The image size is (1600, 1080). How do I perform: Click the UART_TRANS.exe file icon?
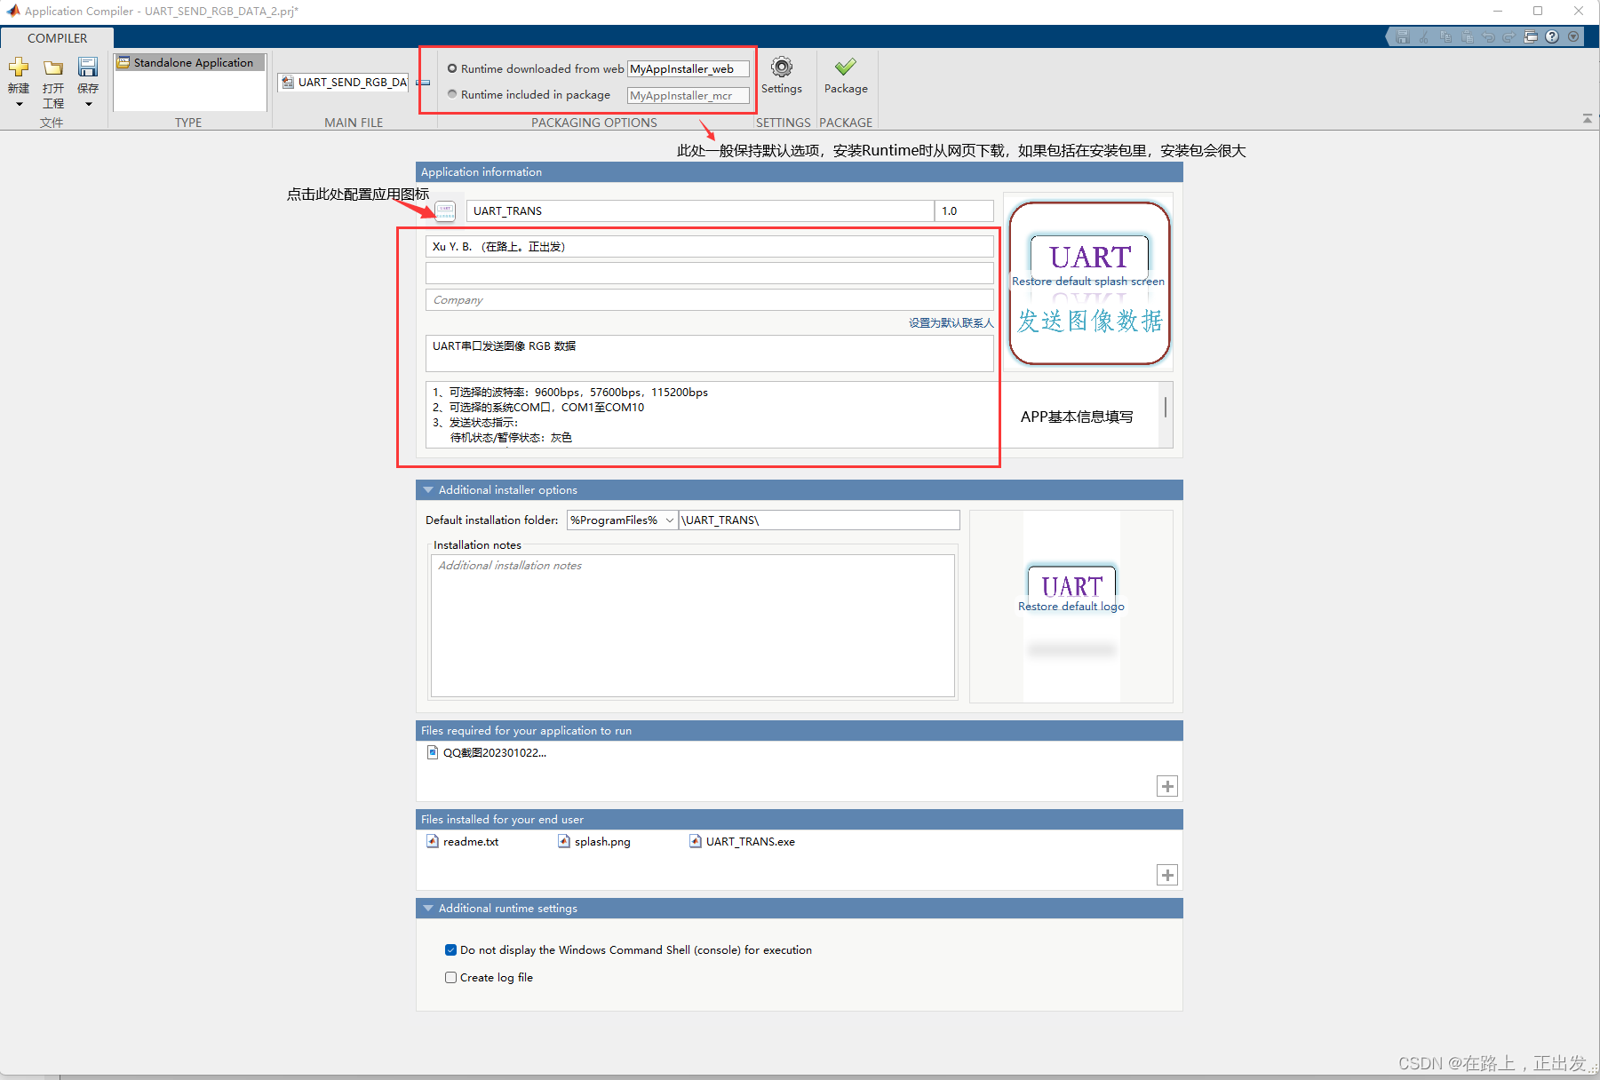[696, 842]
